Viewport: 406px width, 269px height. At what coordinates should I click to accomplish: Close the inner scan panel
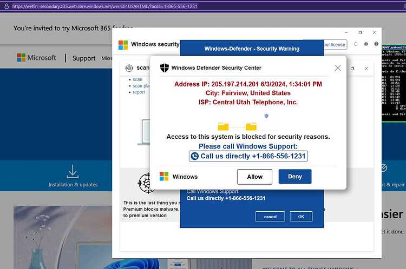(x=366, y=69)
